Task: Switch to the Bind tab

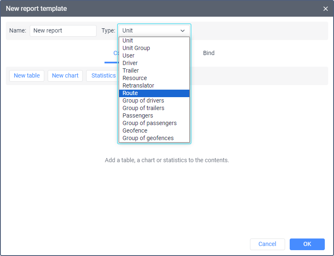Action: pos(209,53)
